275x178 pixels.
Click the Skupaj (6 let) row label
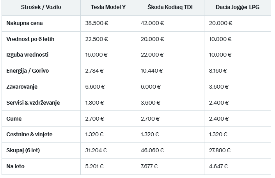click(23, 150)
